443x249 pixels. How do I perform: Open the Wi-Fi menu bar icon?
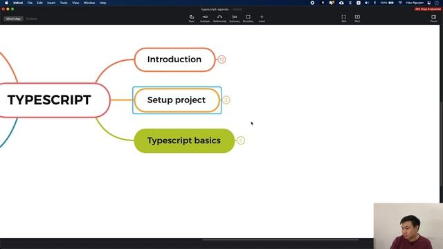pyautogui.click(x=400, y=3)
